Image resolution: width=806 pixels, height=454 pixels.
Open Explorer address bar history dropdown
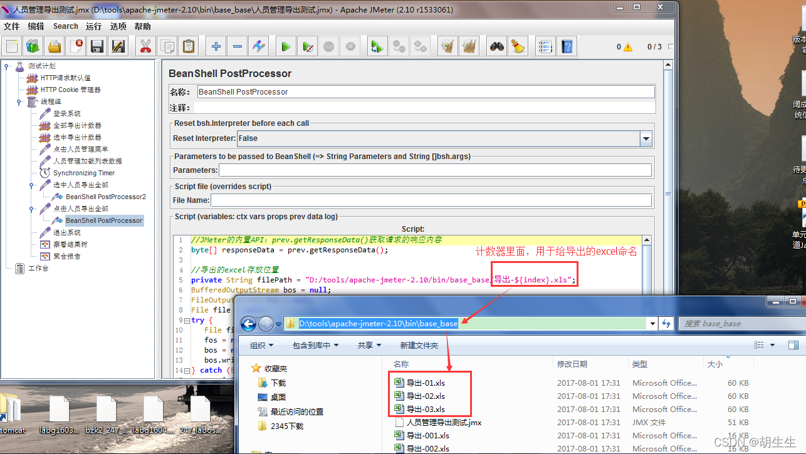pos(652,324)
